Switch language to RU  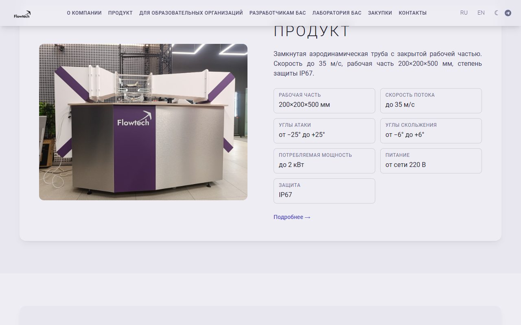click(x=464, y=13)
